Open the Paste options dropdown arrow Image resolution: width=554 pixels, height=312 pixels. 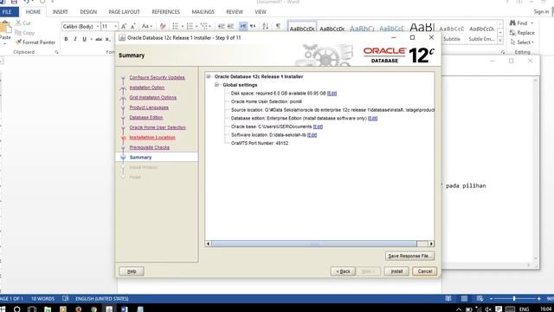(x=5, y=44)
